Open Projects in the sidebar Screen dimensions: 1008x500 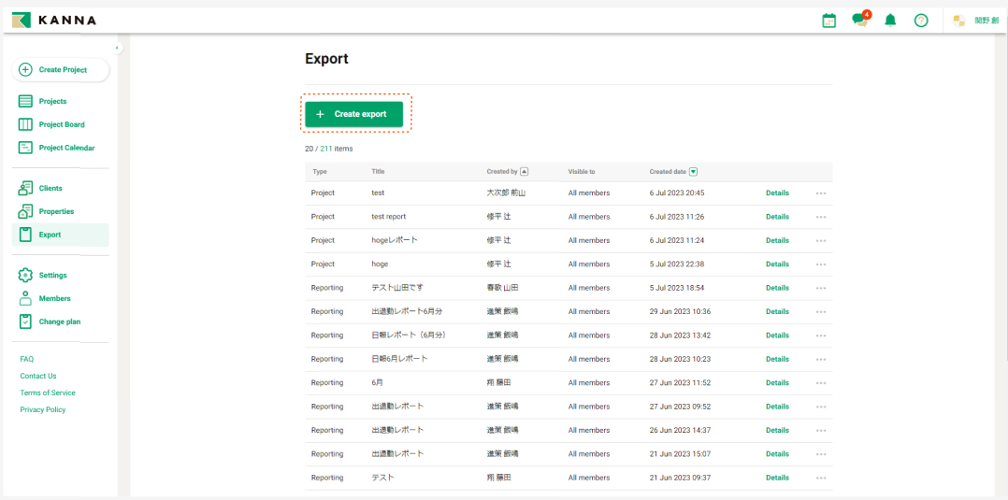pyautogui.click(x=52, y=101)
